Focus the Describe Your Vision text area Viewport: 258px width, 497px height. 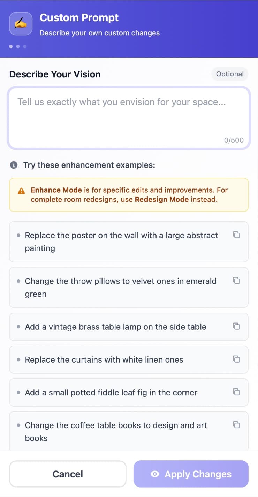pos(129,117)
